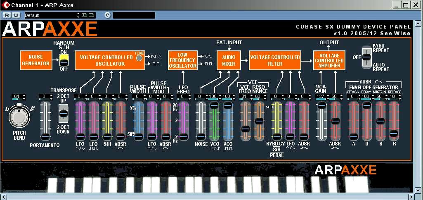The image size is (423, 200).
Task: Click the mixer NOISE level slider handle
Action: tap(201, 137)
